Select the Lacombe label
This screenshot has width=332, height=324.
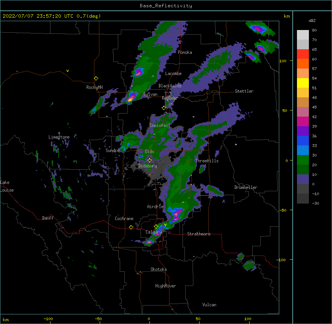coord(173,73)
